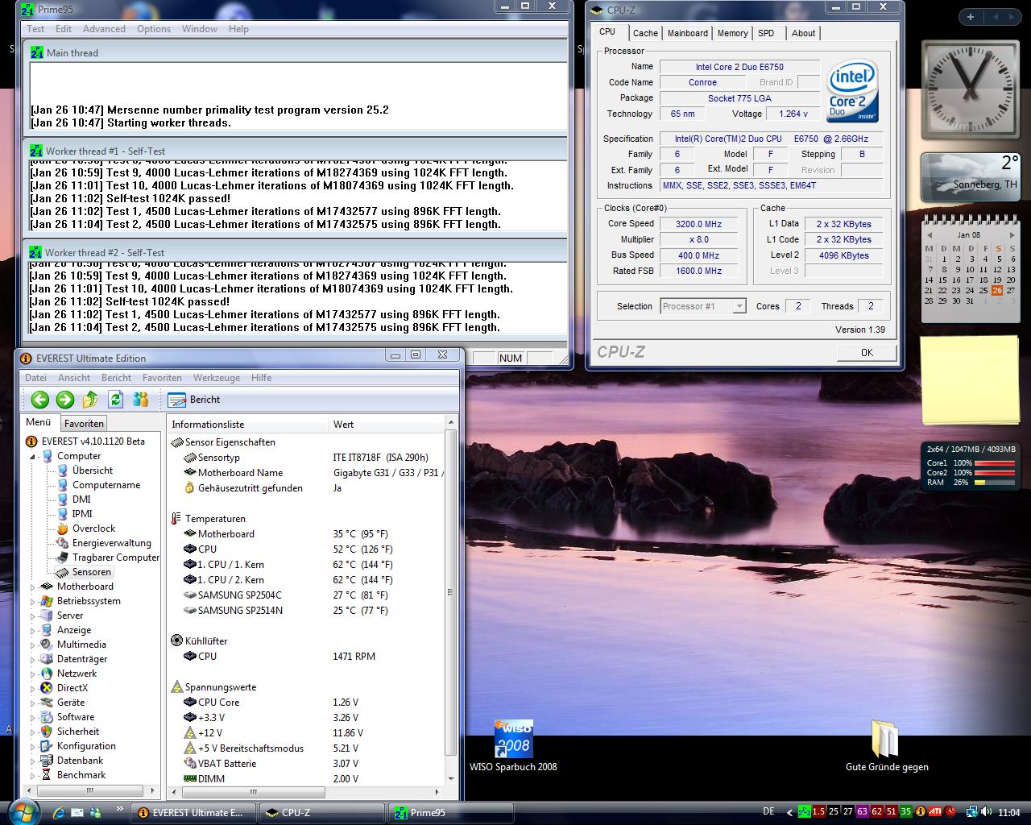Viewport: 1031px width, 825px height.
Task: Click the Windows Start orb
Action: pos(22,810)
